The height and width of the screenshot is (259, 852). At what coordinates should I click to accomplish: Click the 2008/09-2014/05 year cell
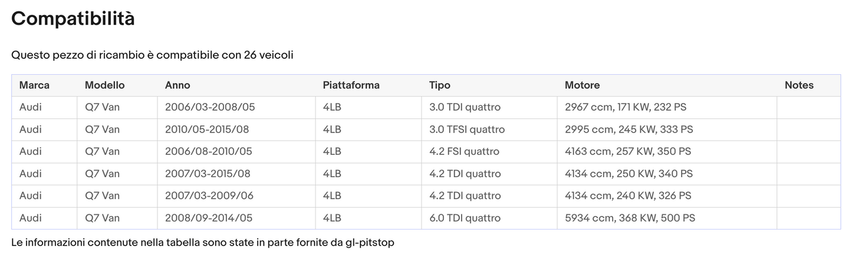[x=208, y=218]
